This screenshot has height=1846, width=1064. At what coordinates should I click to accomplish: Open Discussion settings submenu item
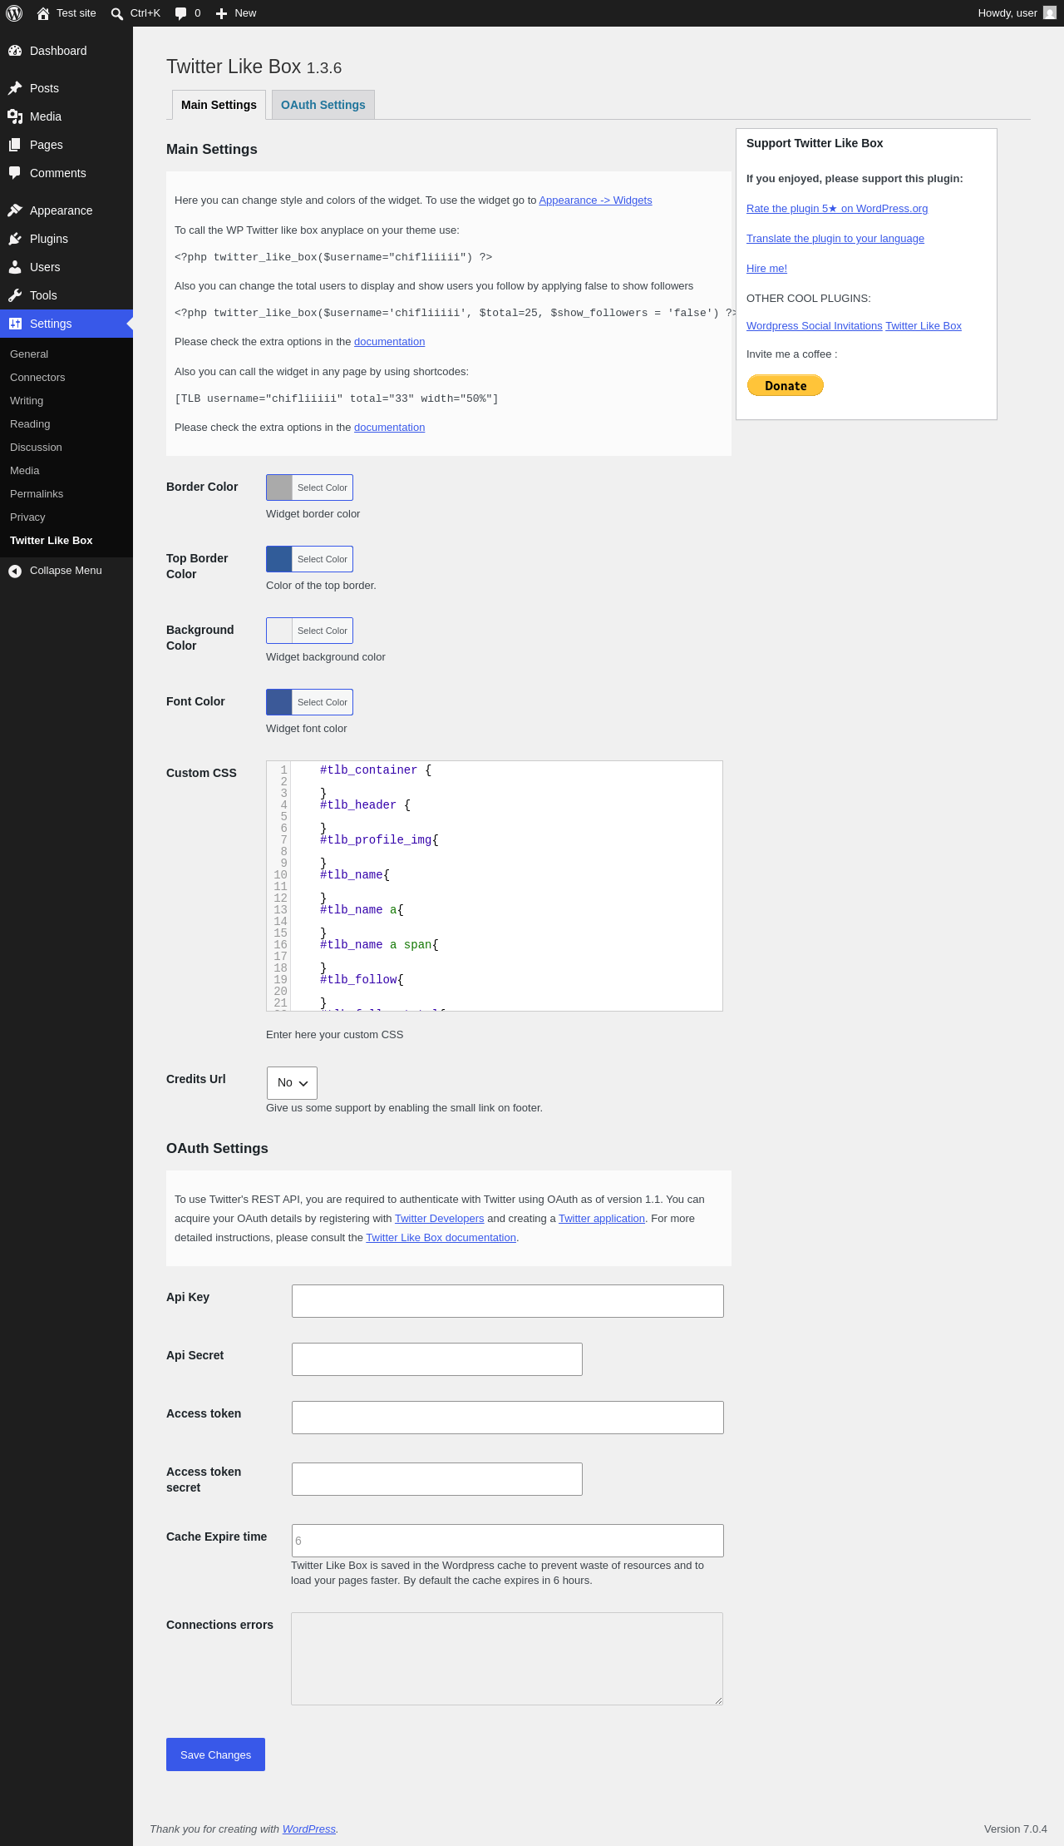pyautogui.click(x=36, y=448)
